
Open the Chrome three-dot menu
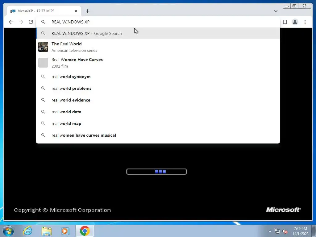pos(305,22)
